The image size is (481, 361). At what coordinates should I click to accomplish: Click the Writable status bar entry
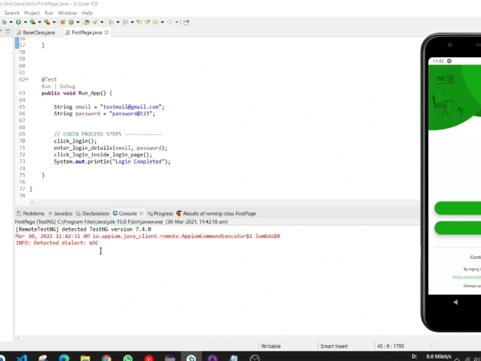tap(271, 346)
